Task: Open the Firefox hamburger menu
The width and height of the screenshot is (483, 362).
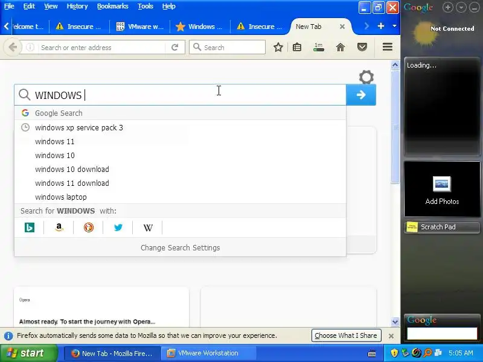Action: tap(388, 47)
